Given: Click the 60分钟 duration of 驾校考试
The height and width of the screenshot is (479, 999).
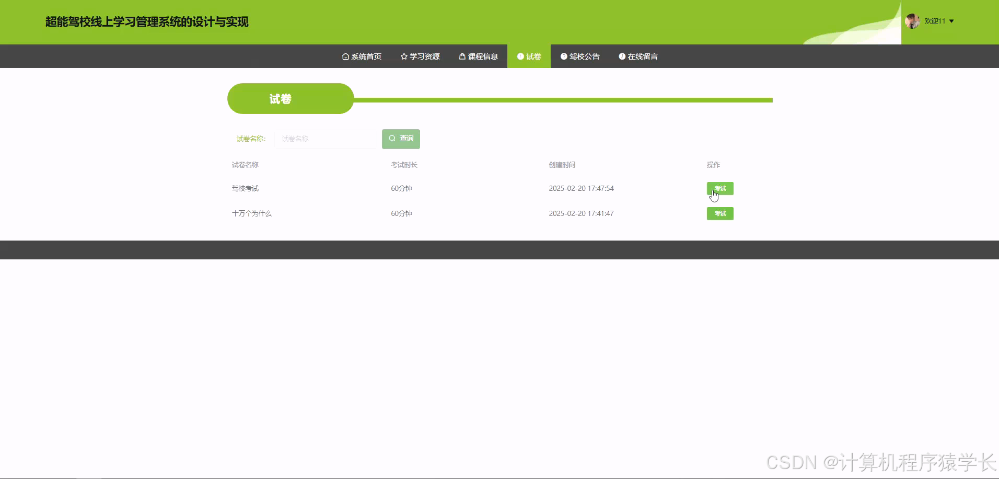Looking at the screenshot, I should point(401,188).
